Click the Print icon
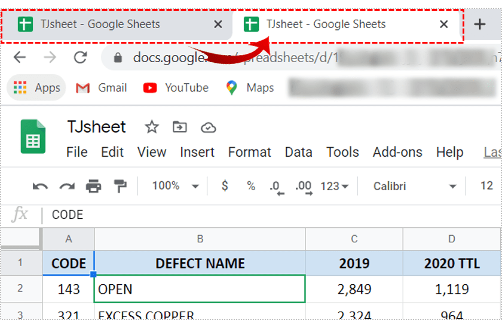The height and width of the screenshot is (320, 502). click(x=94, y=186)
